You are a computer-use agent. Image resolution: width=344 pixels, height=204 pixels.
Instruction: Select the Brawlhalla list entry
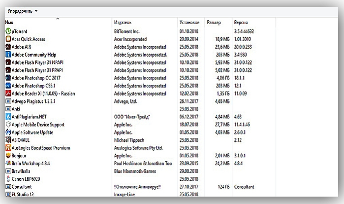click(x=140, y=171)
